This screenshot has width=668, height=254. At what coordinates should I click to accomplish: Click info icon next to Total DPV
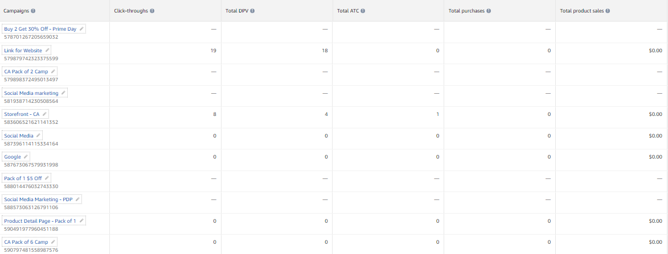point(252,11)
